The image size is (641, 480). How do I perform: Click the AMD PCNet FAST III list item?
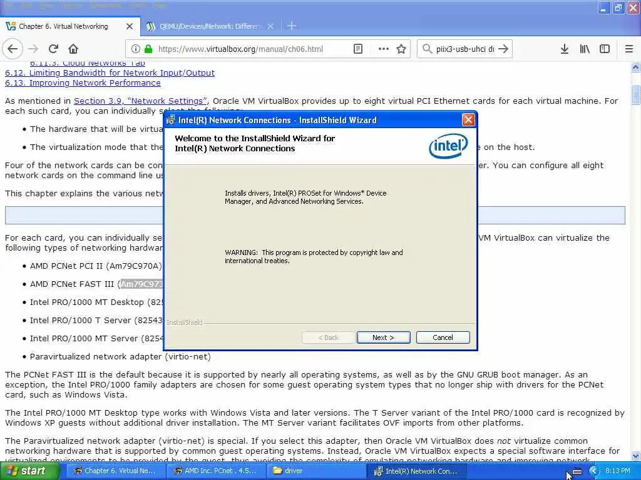coord(96,284)
